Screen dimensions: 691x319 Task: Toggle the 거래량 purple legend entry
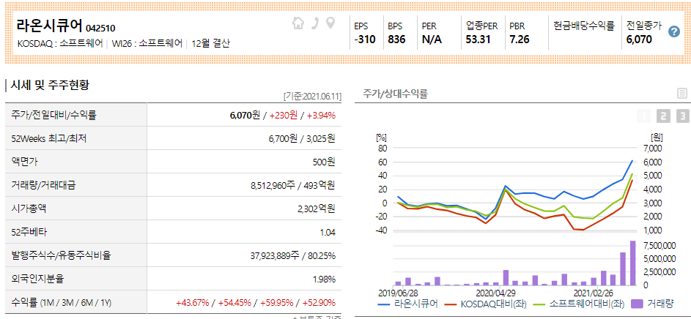click(x=653, y=304)
